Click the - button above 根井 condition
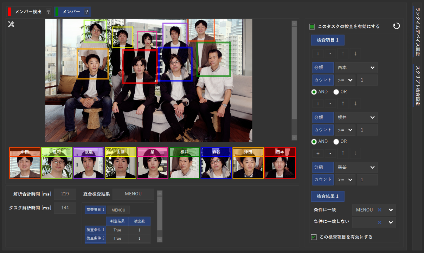This screenshot has width=424, height=253. pyautogui.click(x=330, y=104)
